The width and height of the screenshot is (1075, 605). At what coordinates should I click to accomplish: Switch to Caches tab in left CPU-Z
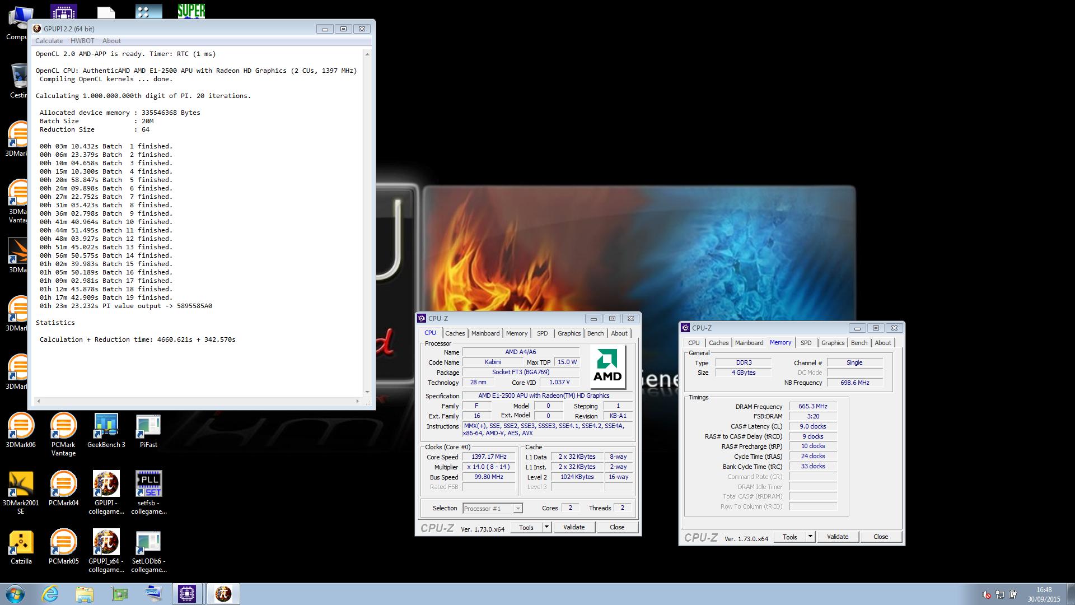click(455, 333)
